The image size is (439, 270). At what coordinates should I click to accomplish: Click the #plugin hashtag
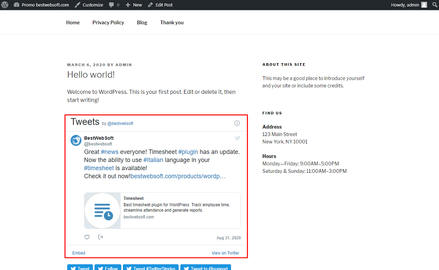coord(188,152)
